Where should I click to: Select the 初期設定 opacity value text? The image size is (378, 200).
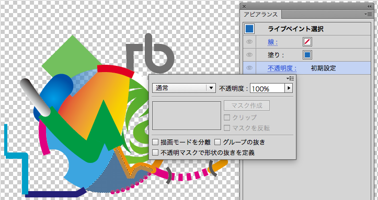coord(323,68)
